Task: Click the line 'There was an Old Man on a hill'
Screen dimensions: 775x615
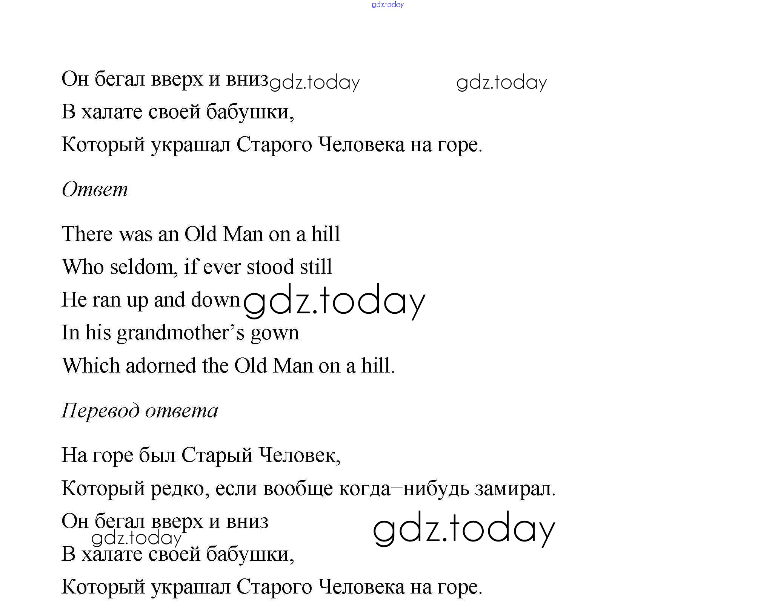Action: click(x=201, y=234)
